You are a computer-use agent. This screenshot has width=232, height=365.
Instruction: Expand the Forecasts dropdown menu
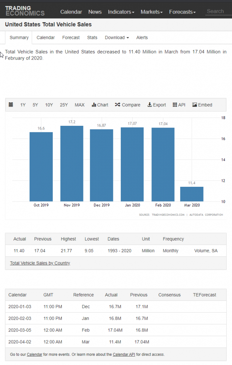[x=182, y=12]
